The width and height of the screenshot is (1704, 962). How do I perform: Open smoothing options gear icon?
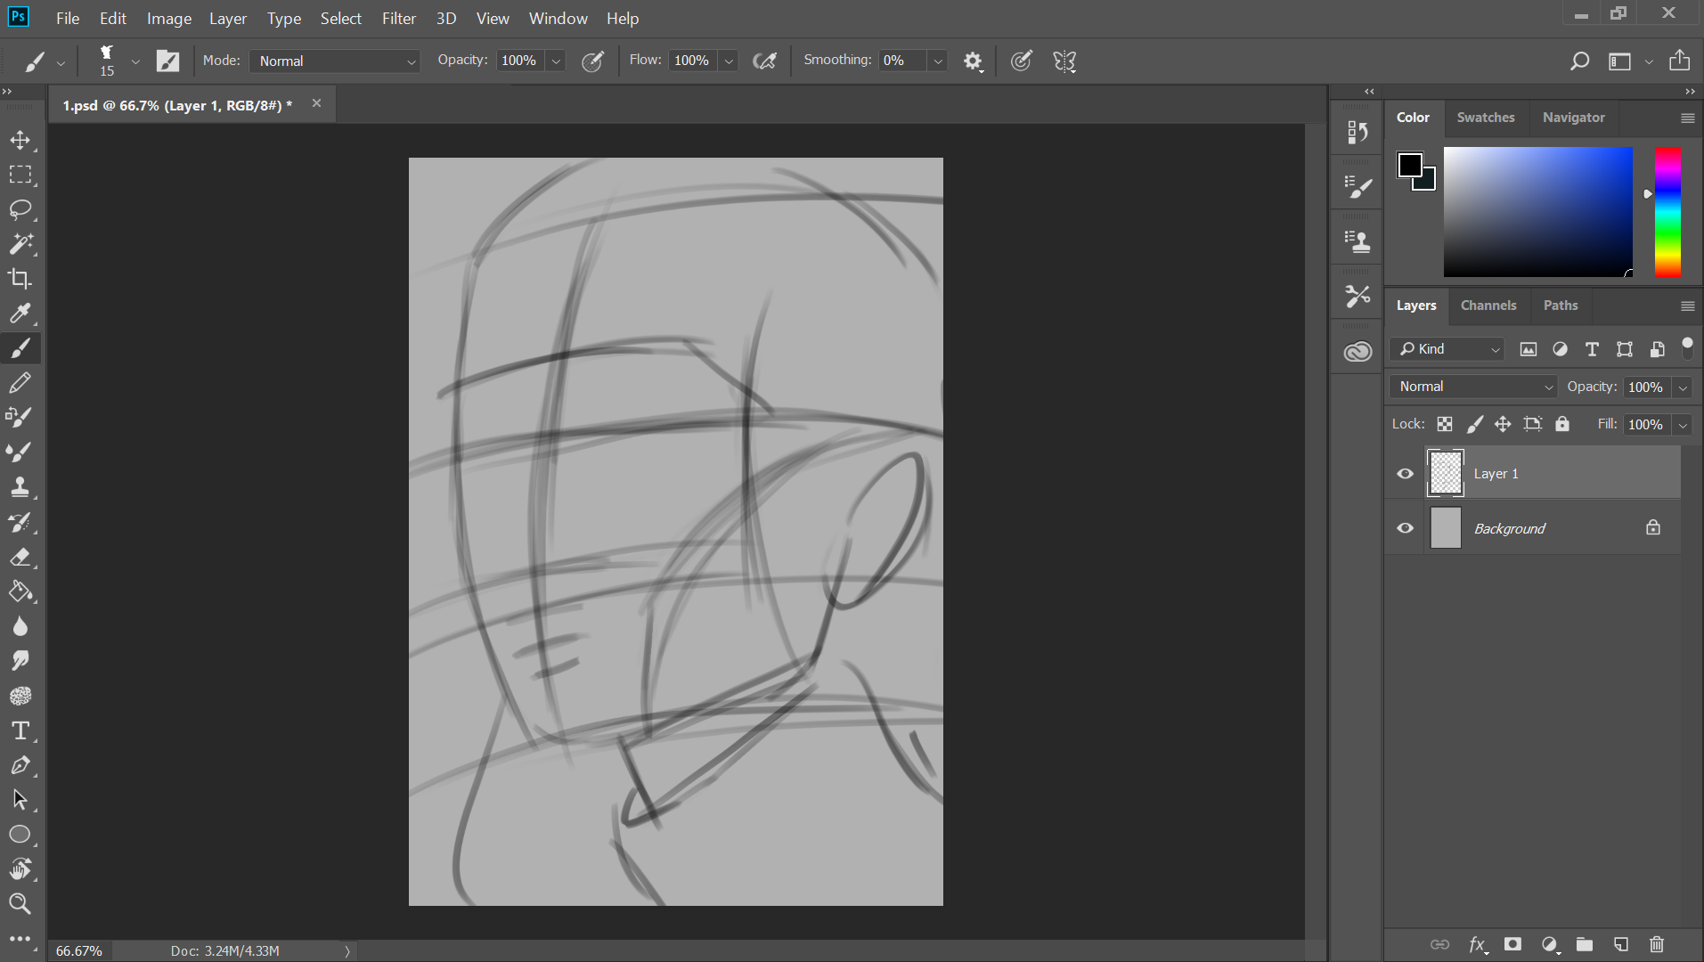coord(973,61)
